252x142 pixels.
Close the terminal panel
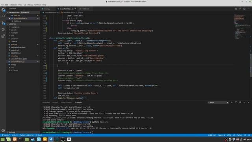pyautogui.click(x=248, y=103)
